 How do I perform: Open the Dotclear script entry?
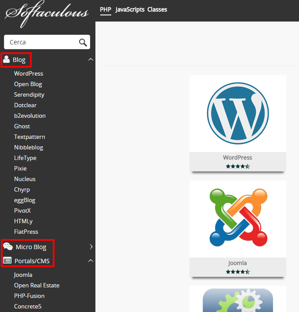click(x=25, y=105)
